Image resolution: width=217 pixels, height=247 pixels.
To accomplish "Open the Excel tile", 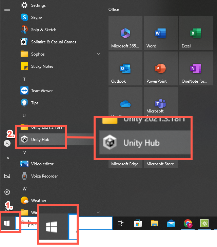I will [196, 33].
